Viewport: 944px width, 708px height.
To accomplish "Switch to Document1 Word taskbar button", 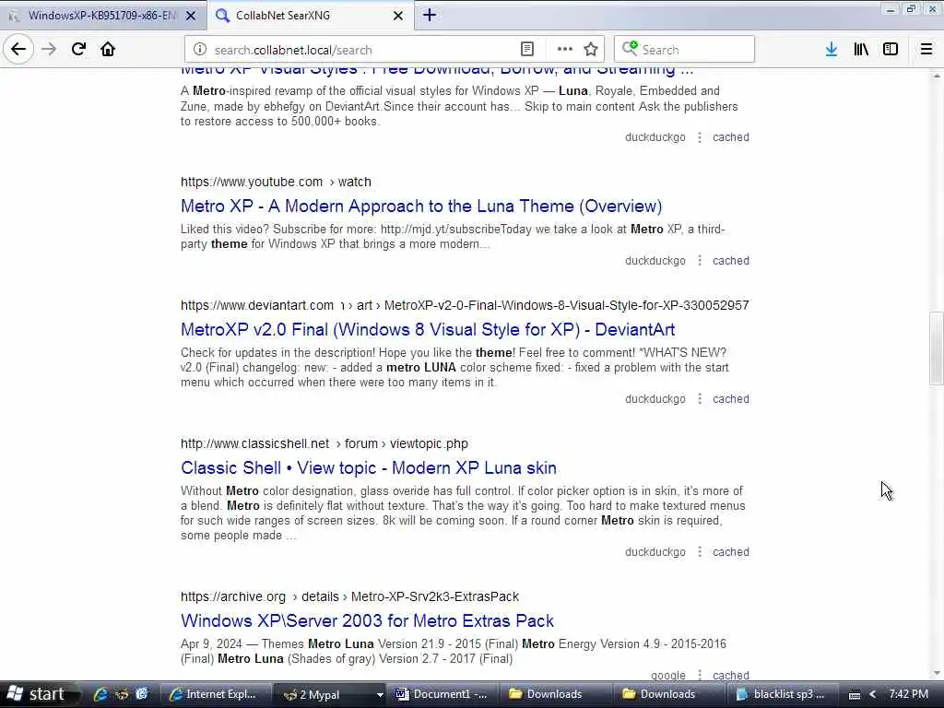I will (x=442, y=694).
